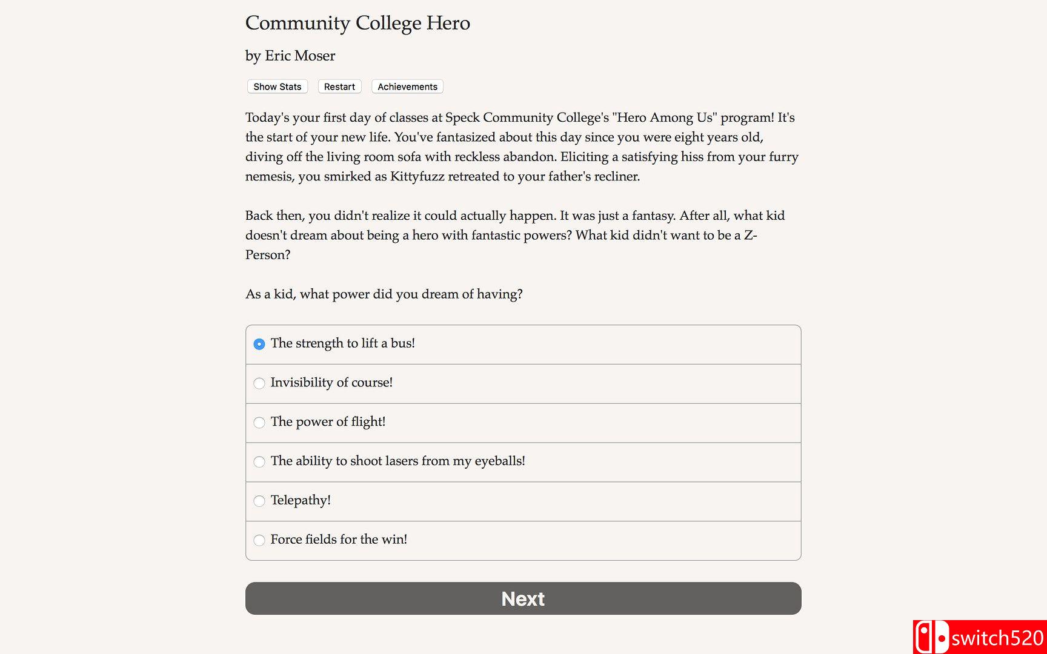
Task: Click the switch520 Nintendo Switch logo icon
Action: point(931,638)
